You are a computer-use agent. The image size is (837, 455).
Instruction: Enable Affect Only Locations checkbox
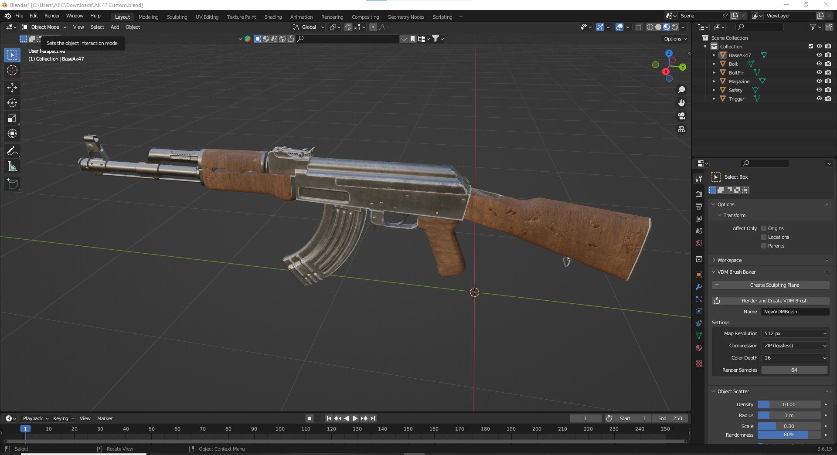pos(764,237)
